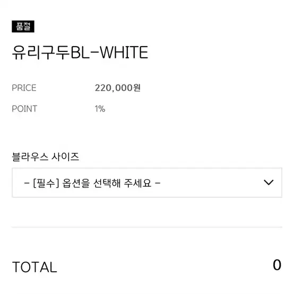Screen dimensions: 294x294
Task: Click the 1% point value
Action: tap(100, 109)
